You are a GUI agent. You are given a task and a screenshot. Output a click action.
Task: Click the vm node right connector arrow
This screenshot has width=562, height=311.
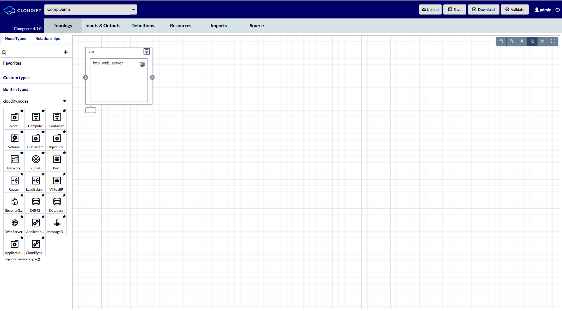click(152, 77)
